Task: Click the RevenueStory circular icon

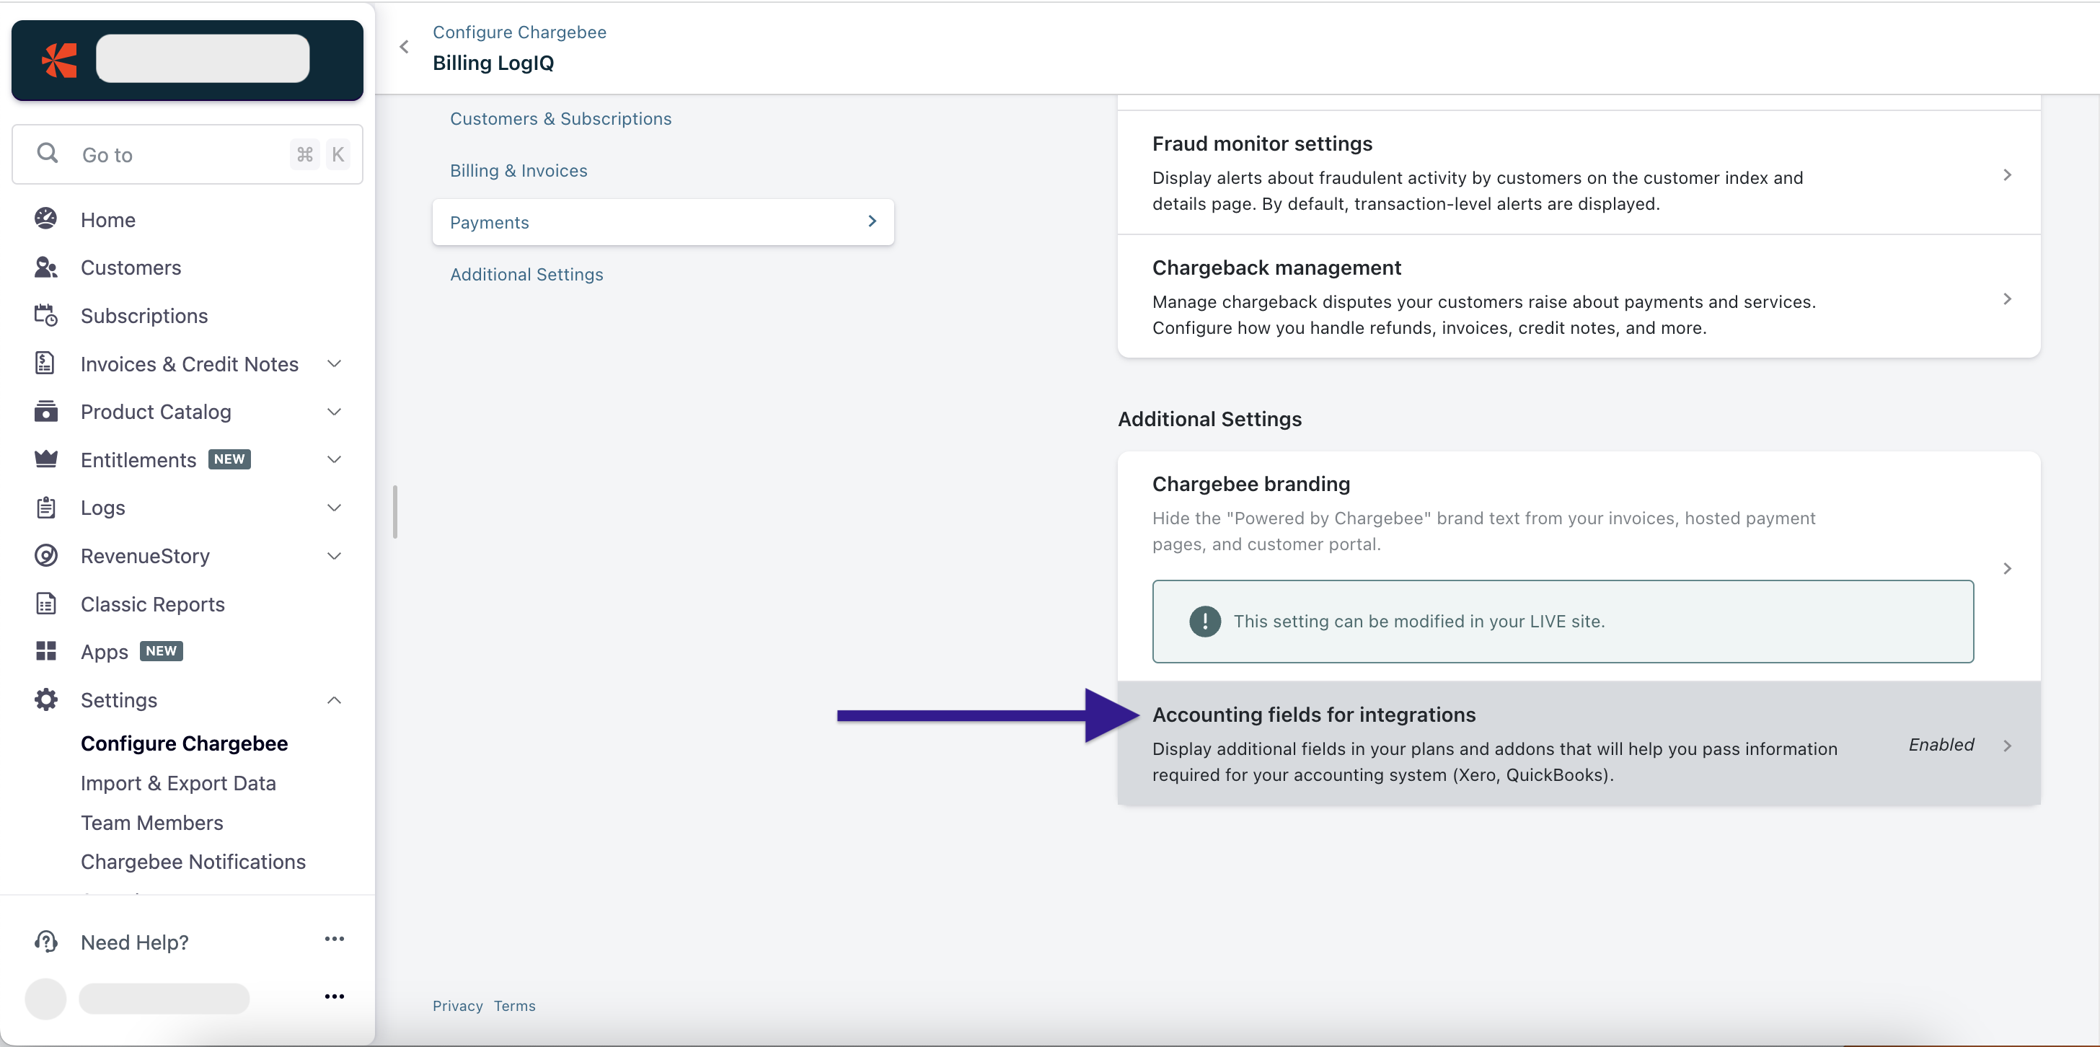Action: click(x=45, y=555)
